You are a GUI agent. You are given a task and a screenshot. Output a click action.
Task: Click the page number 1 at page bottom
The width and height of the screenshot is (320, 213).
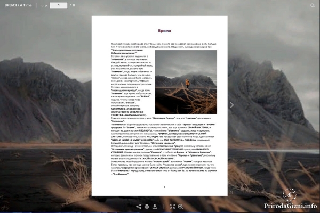coord(164,187)
